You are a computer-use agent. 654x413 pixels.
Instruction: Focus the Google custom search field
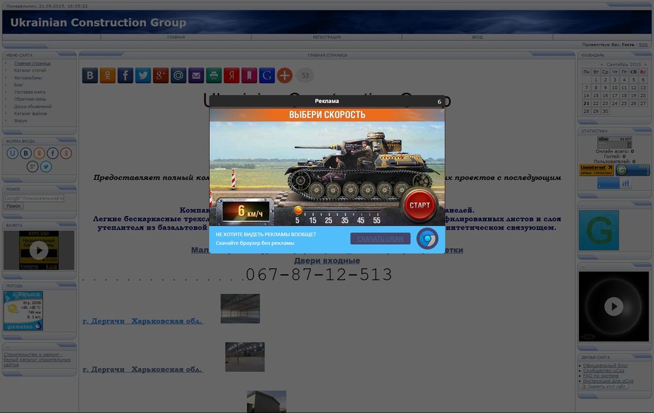(x=34, y=198)
